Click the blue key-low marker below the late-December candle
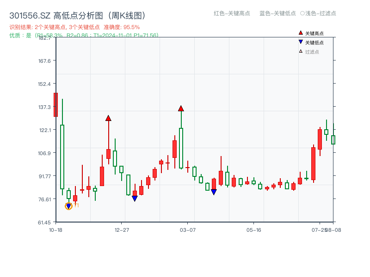370x277 pixels. coord(135,197)
